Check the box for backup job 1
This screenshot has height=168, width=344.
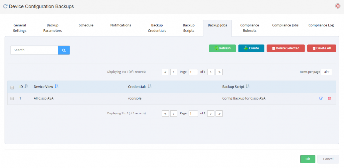click(x=12, y=99)
